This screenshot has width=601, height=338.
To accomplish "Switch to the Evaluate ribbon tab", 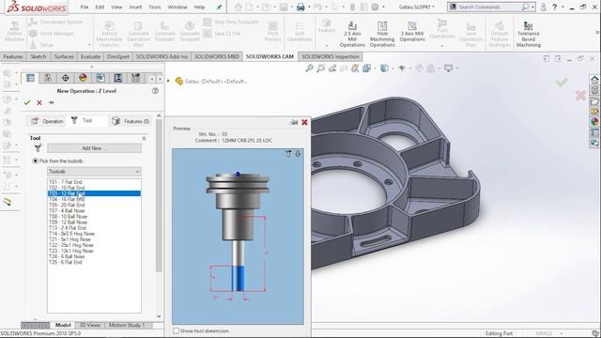I will [90, 56].
